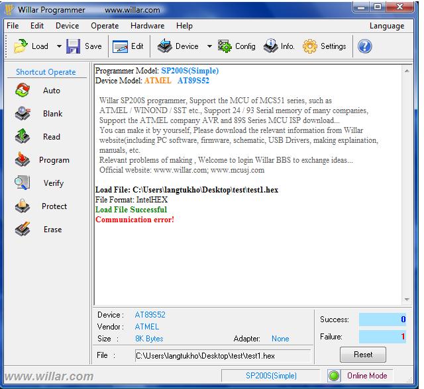Viewport: 424px width, 389px height.
Task: Click the Erase chip icon
Action: pos(23,229)
